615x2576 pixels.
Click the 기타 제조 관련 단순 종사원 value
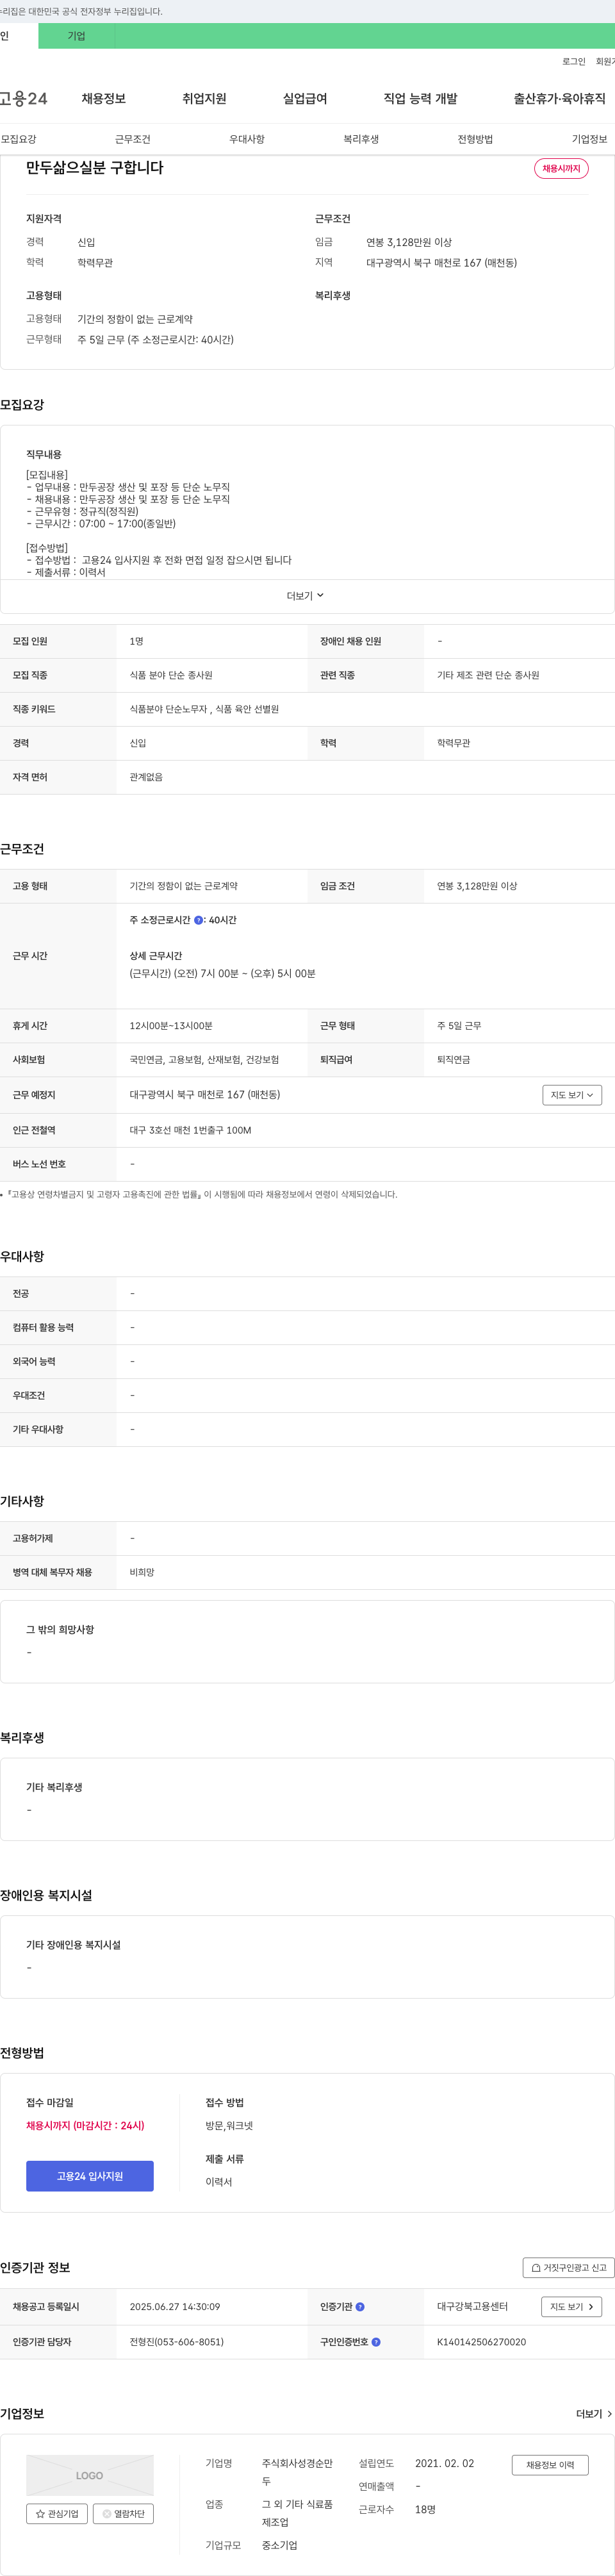(x=488, y=675)
